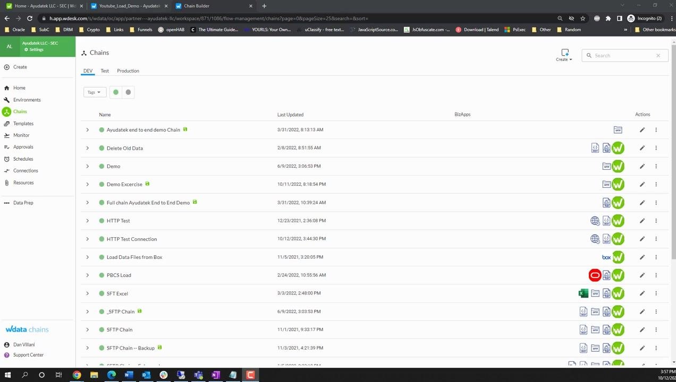676x382 pixels.
Task: Expand the HTTP Test Connection row
Action: pyautogui.click(x=88, y=239)
